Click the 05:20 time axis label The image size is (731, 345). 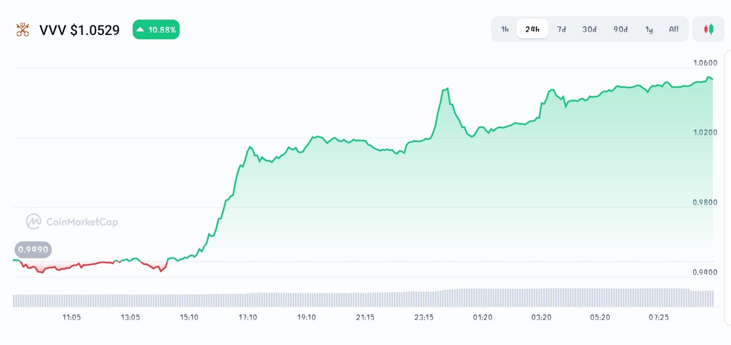(600, 317)
